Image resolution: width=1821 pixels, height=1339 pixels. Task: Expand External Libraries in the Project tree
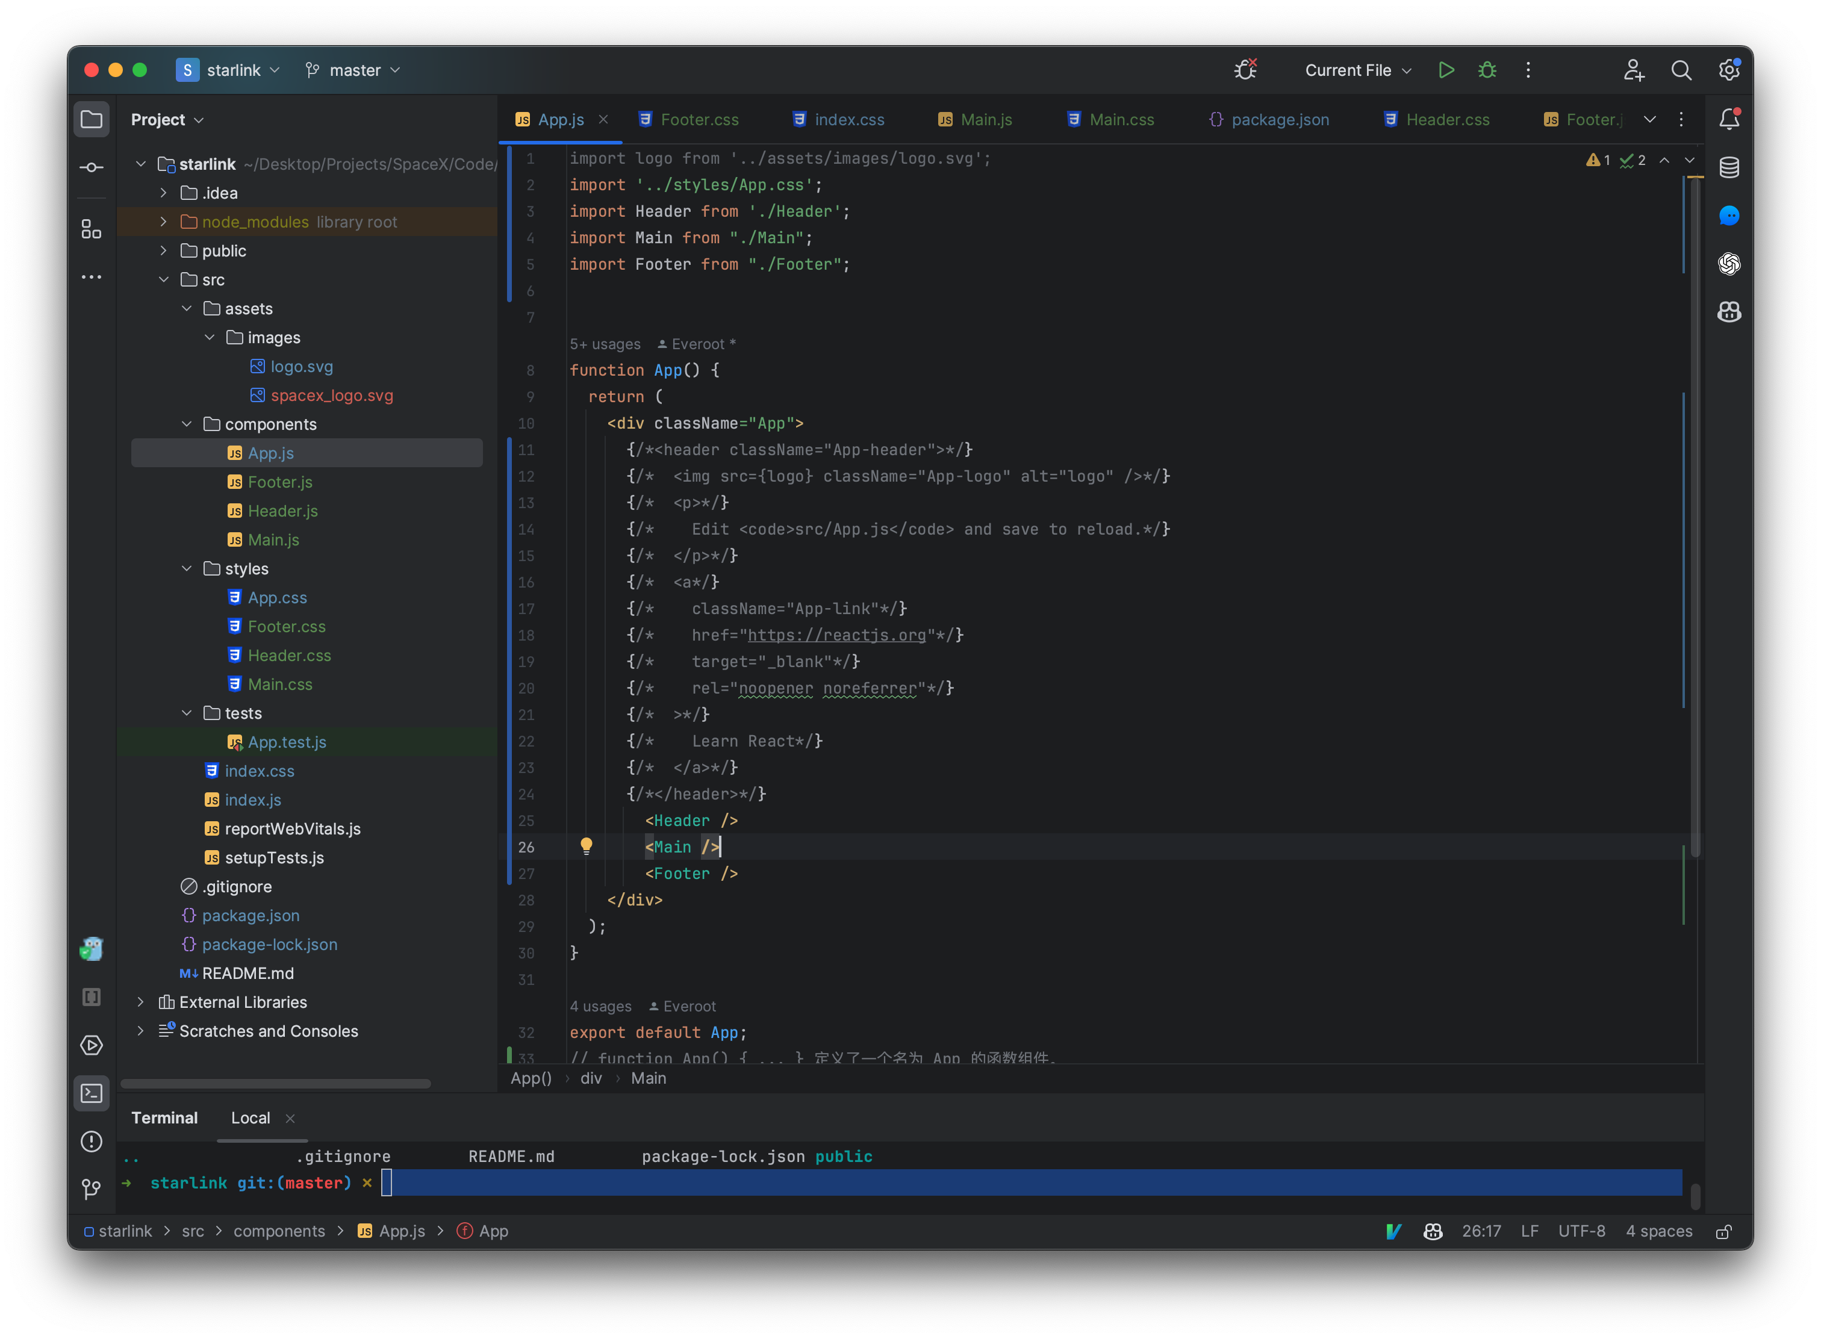(x=140, y=1002)
